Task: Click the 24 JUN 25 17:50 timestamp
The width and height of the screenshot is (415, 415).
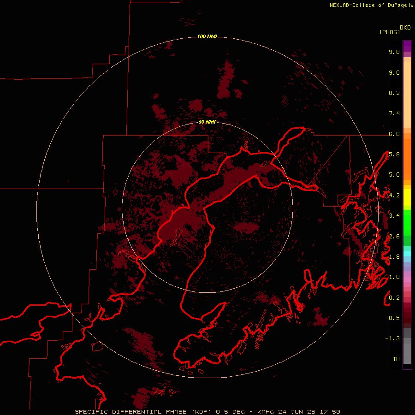Action: pos(309,412)
